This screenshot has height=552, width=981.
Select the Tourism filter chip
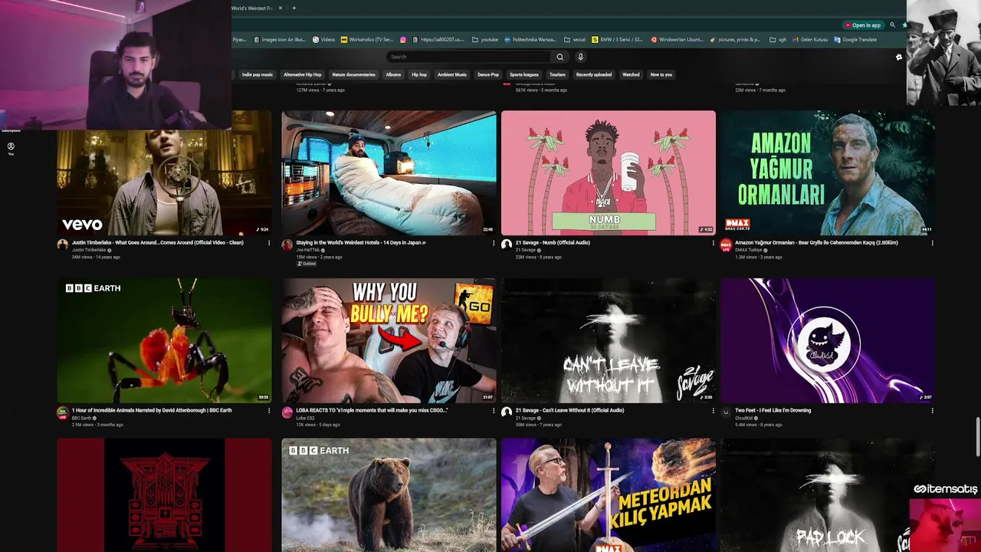[557, 74]
